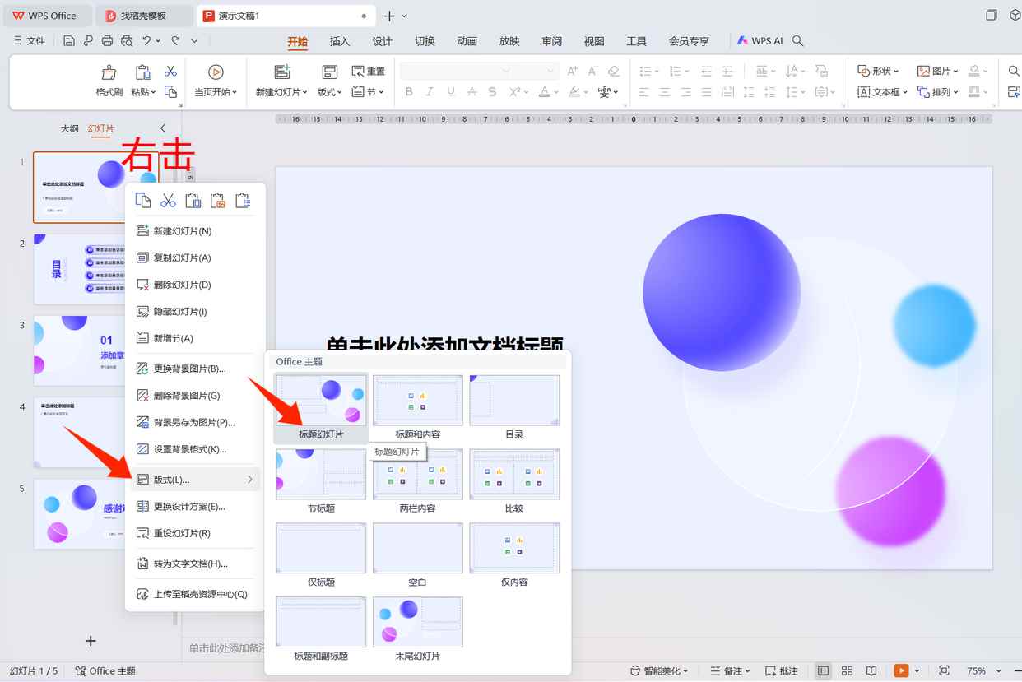Click the scissors cut icon in context menu

click(169, 201)
